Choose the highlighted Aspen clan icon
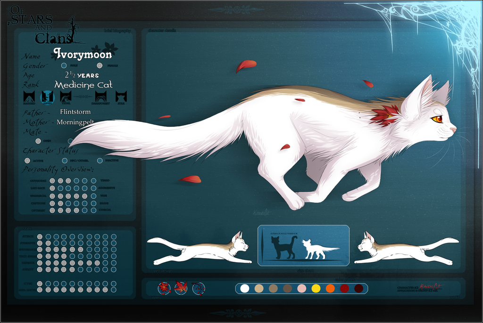 48,97
